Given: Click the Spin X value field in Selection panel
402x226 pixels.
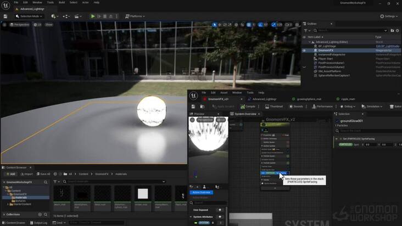Looking at the screenshot, I should [x=370, y=145].
